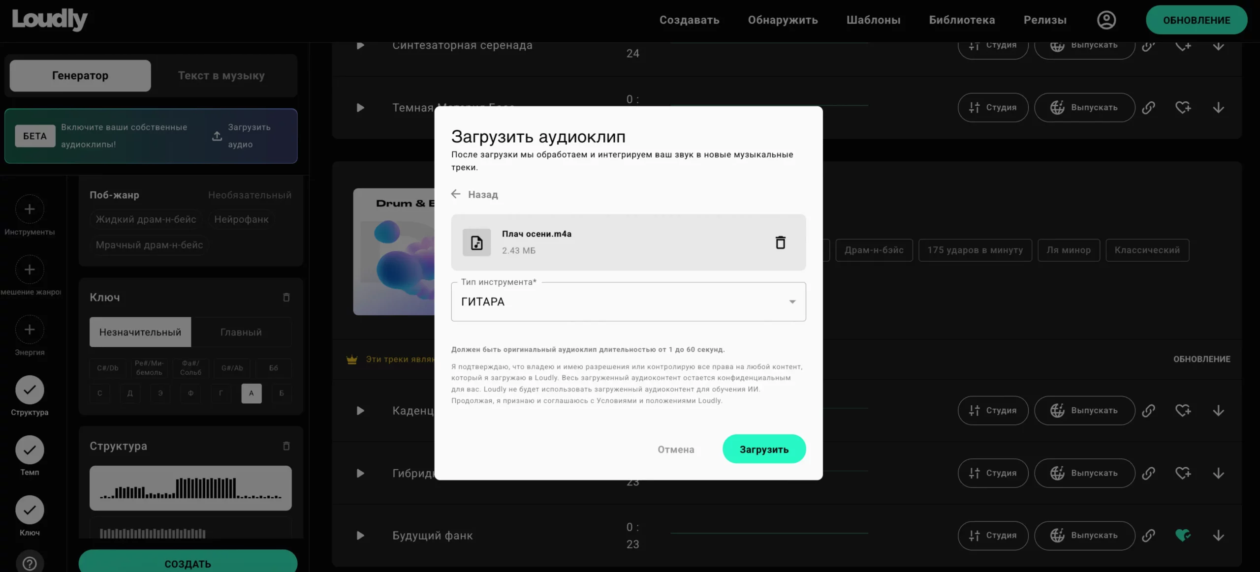
Task: Toggle the Структура checkmark in the sidebar
Action: click(x=30, y=390)
